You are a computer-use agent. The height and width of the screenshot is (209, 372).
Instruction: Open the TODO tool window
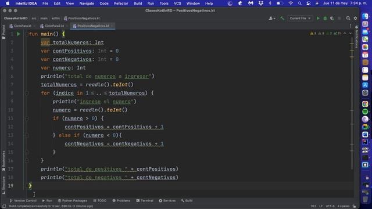pos(99,200)
